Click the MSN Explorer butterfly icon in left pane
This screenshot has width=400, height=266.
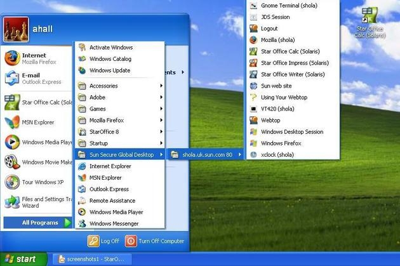click(x=12, y=122)
